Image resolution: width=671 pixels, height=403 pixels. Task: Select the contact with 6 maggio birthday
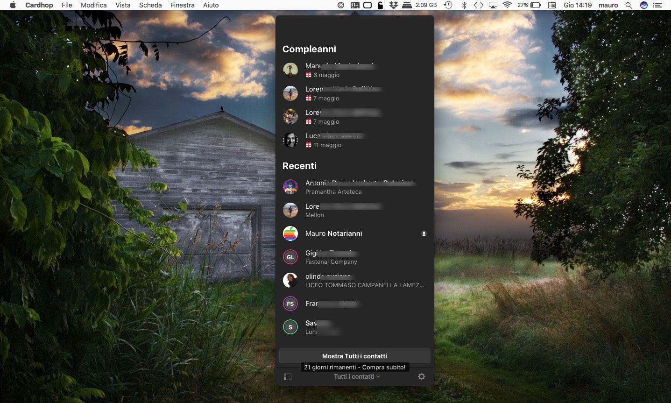pos(355,70)
